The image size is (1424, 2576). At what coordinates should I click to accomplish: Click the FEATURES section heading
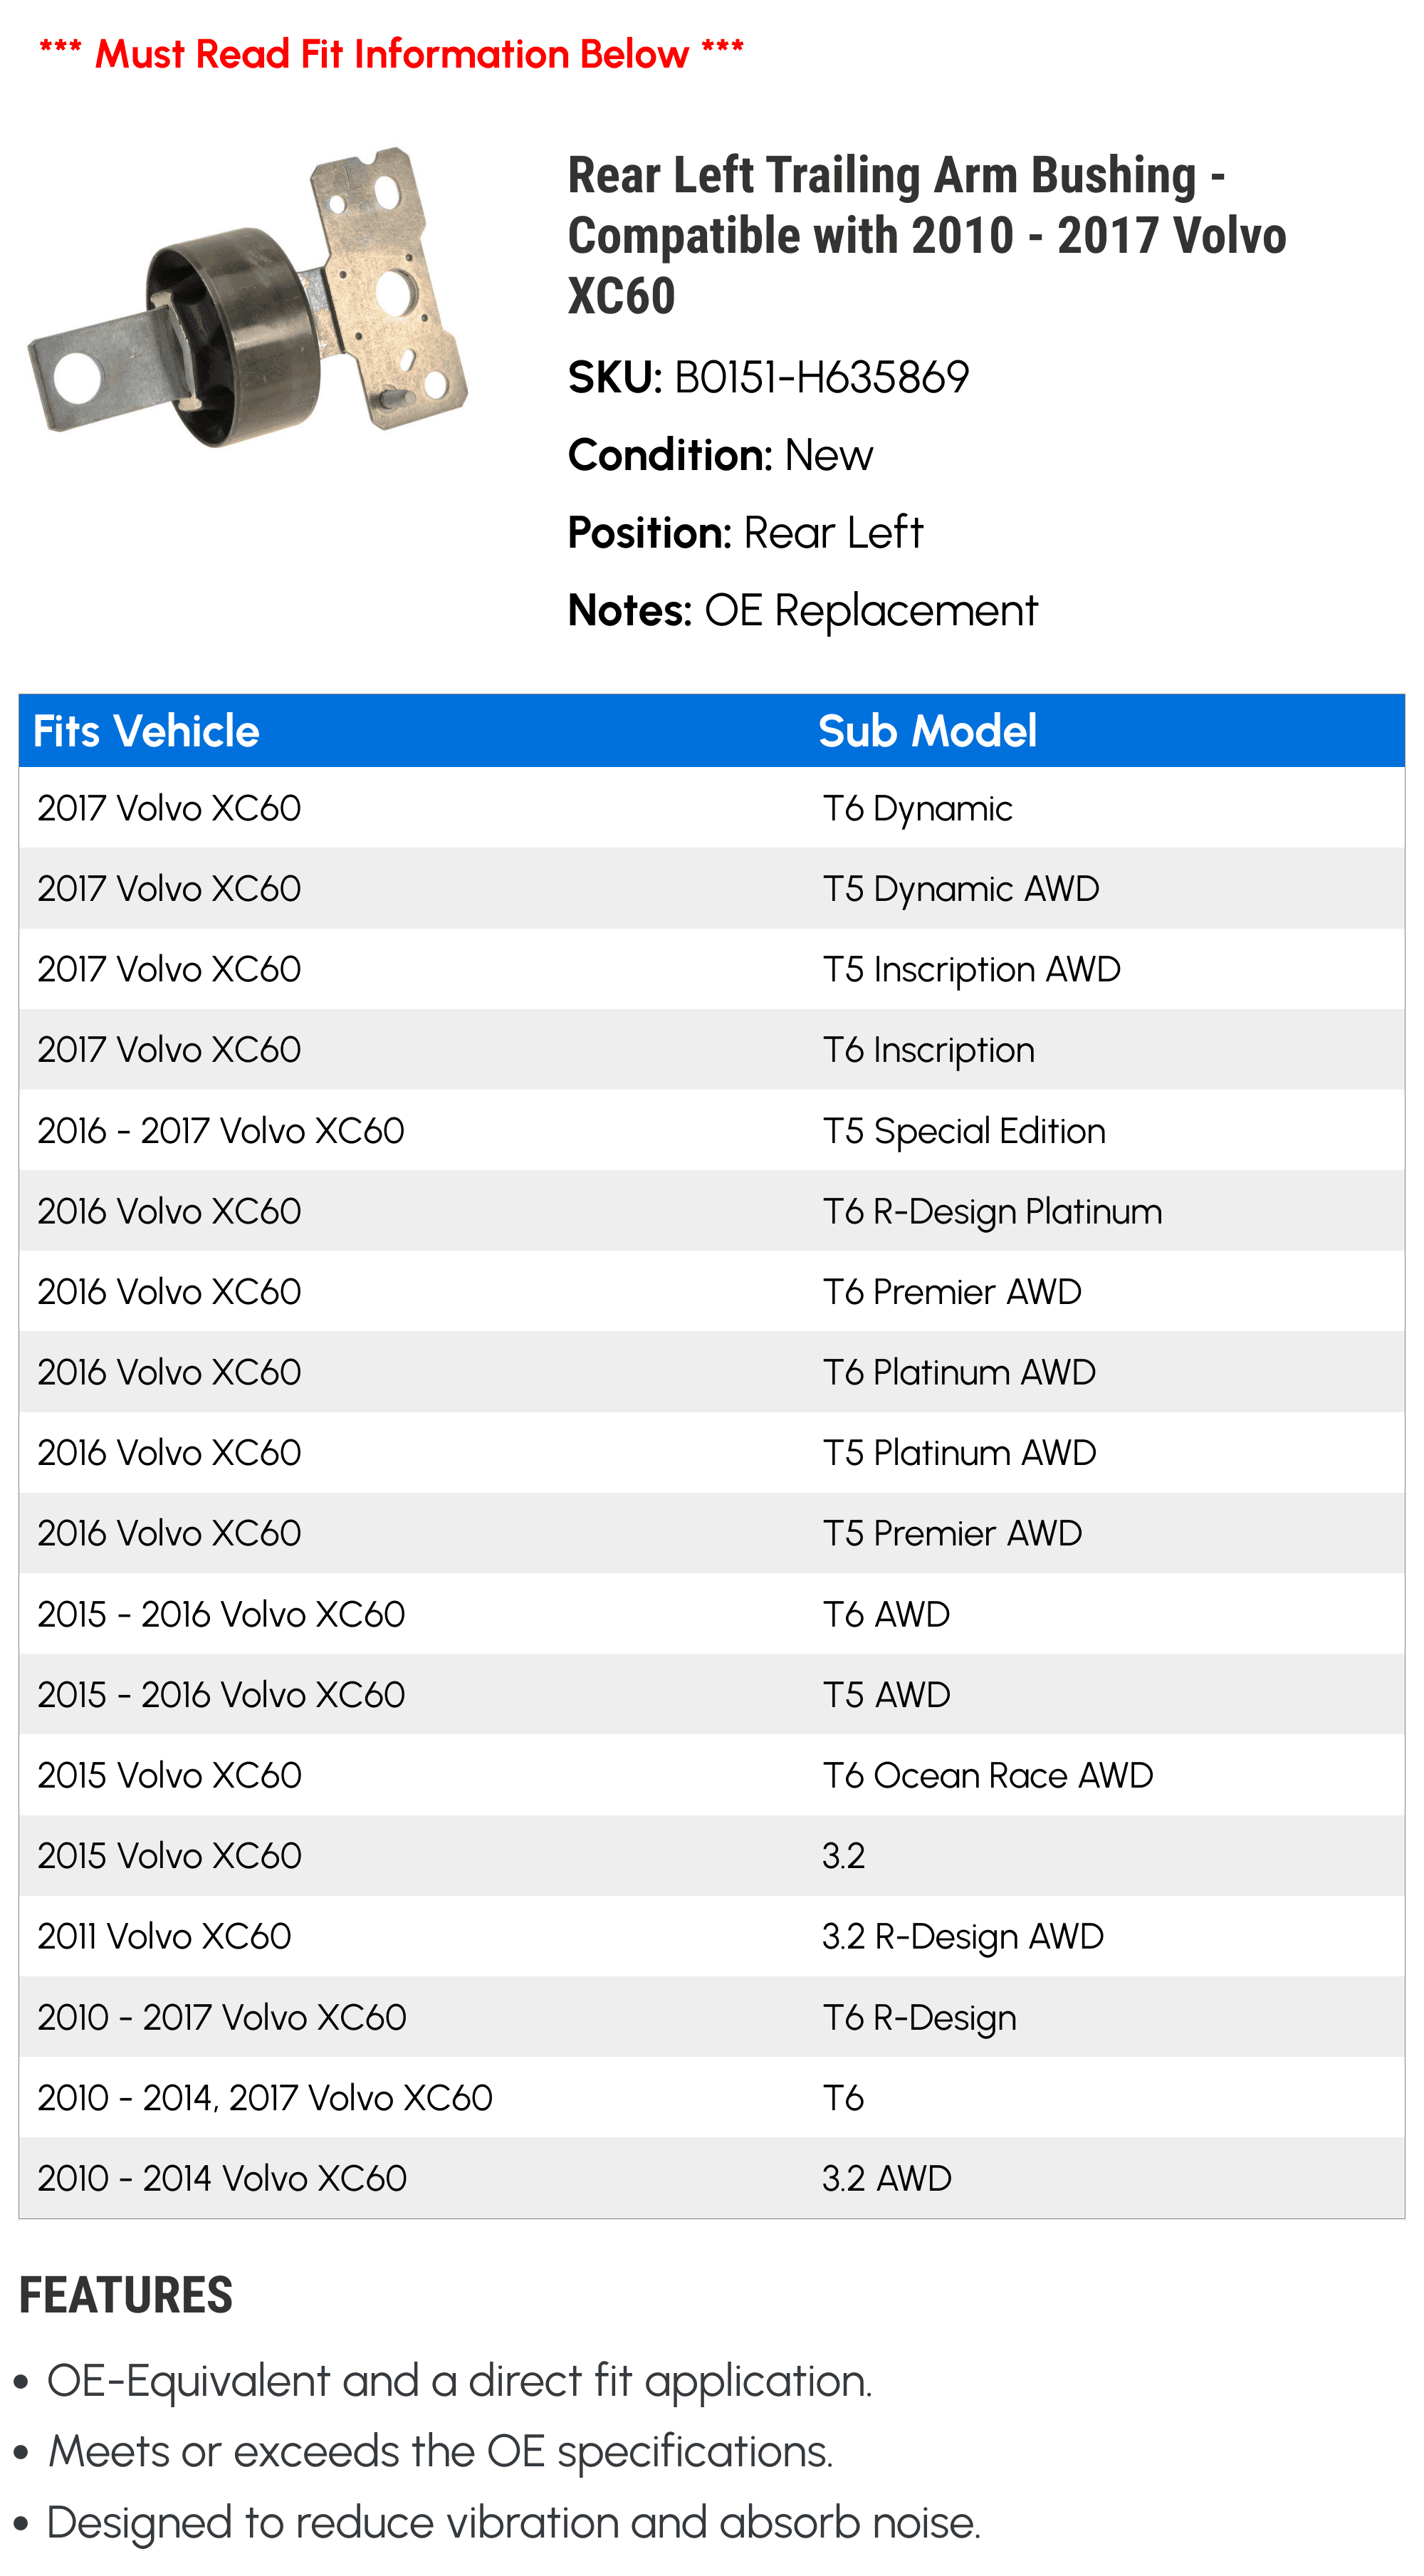[x=126, y=2295]
